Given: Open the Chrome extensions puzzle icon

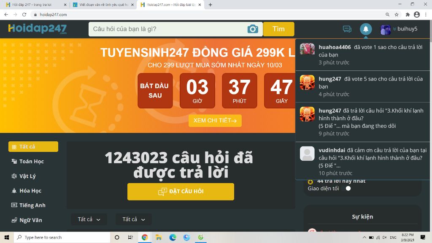Looking at the screenshot, I should pos(408,15).
